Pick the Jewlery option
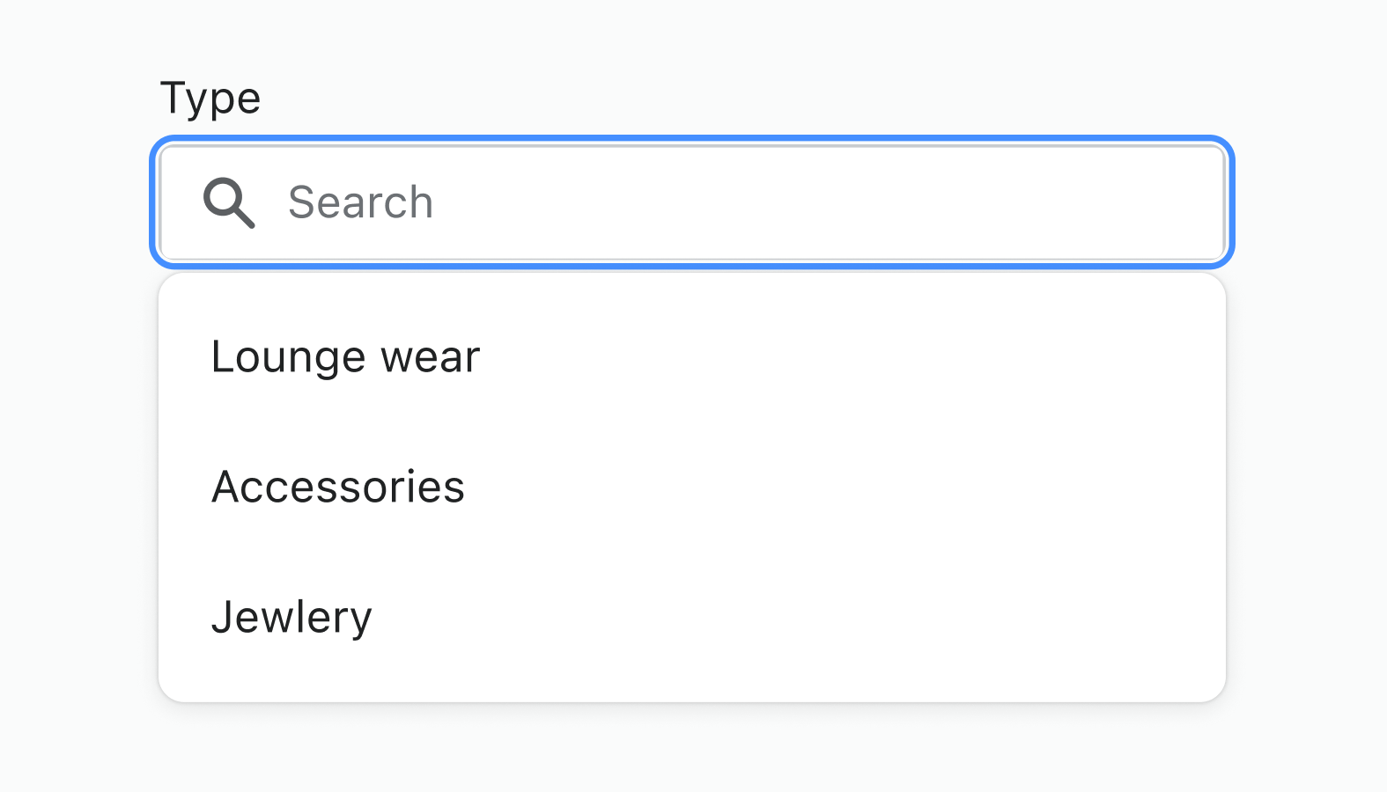 291,617
